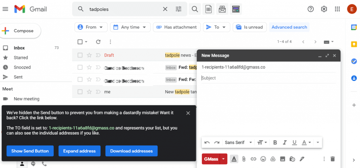Image resolution: width=360 pixels, height=168 pixels.
Task: Open GMass settings dropdown arrow
Action: click(223, 159)
